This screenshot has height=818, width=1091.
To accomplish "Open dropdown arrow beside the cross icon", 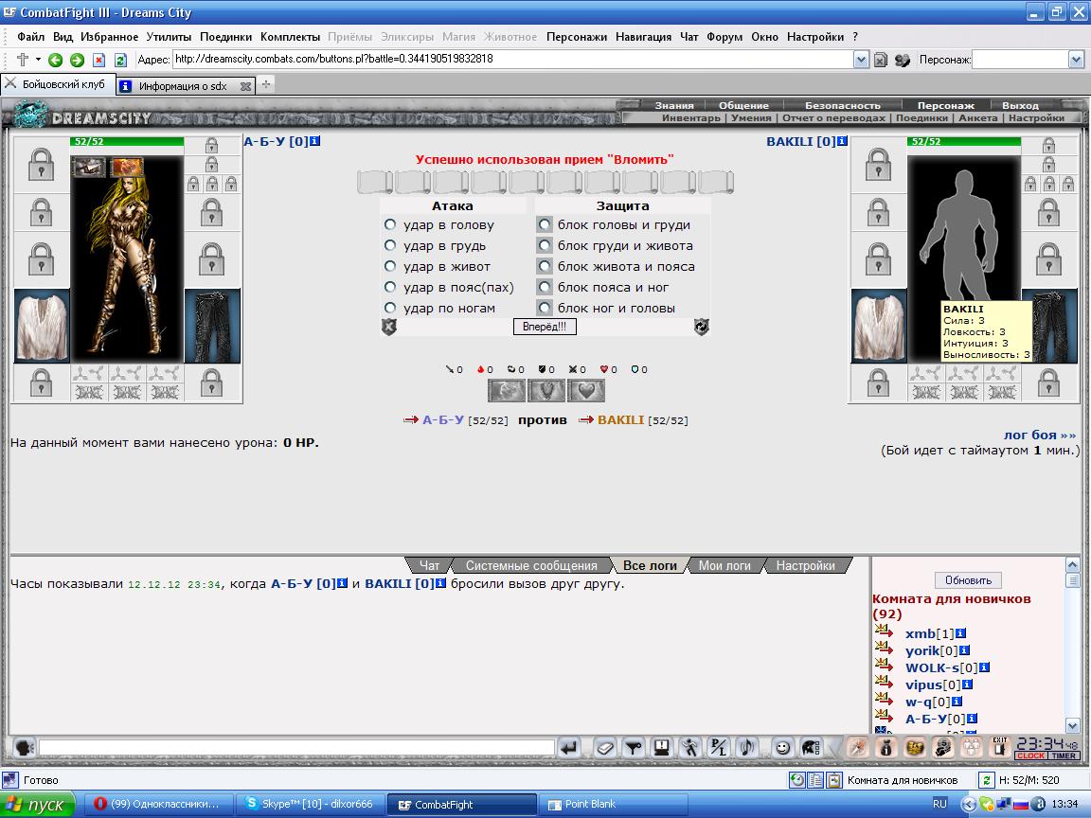I will pos(38,59).
